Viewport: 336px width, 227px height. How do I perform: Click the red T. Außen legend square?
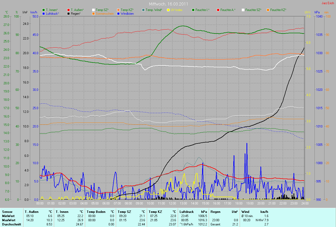pyautogui.click(x=69, y=10)
